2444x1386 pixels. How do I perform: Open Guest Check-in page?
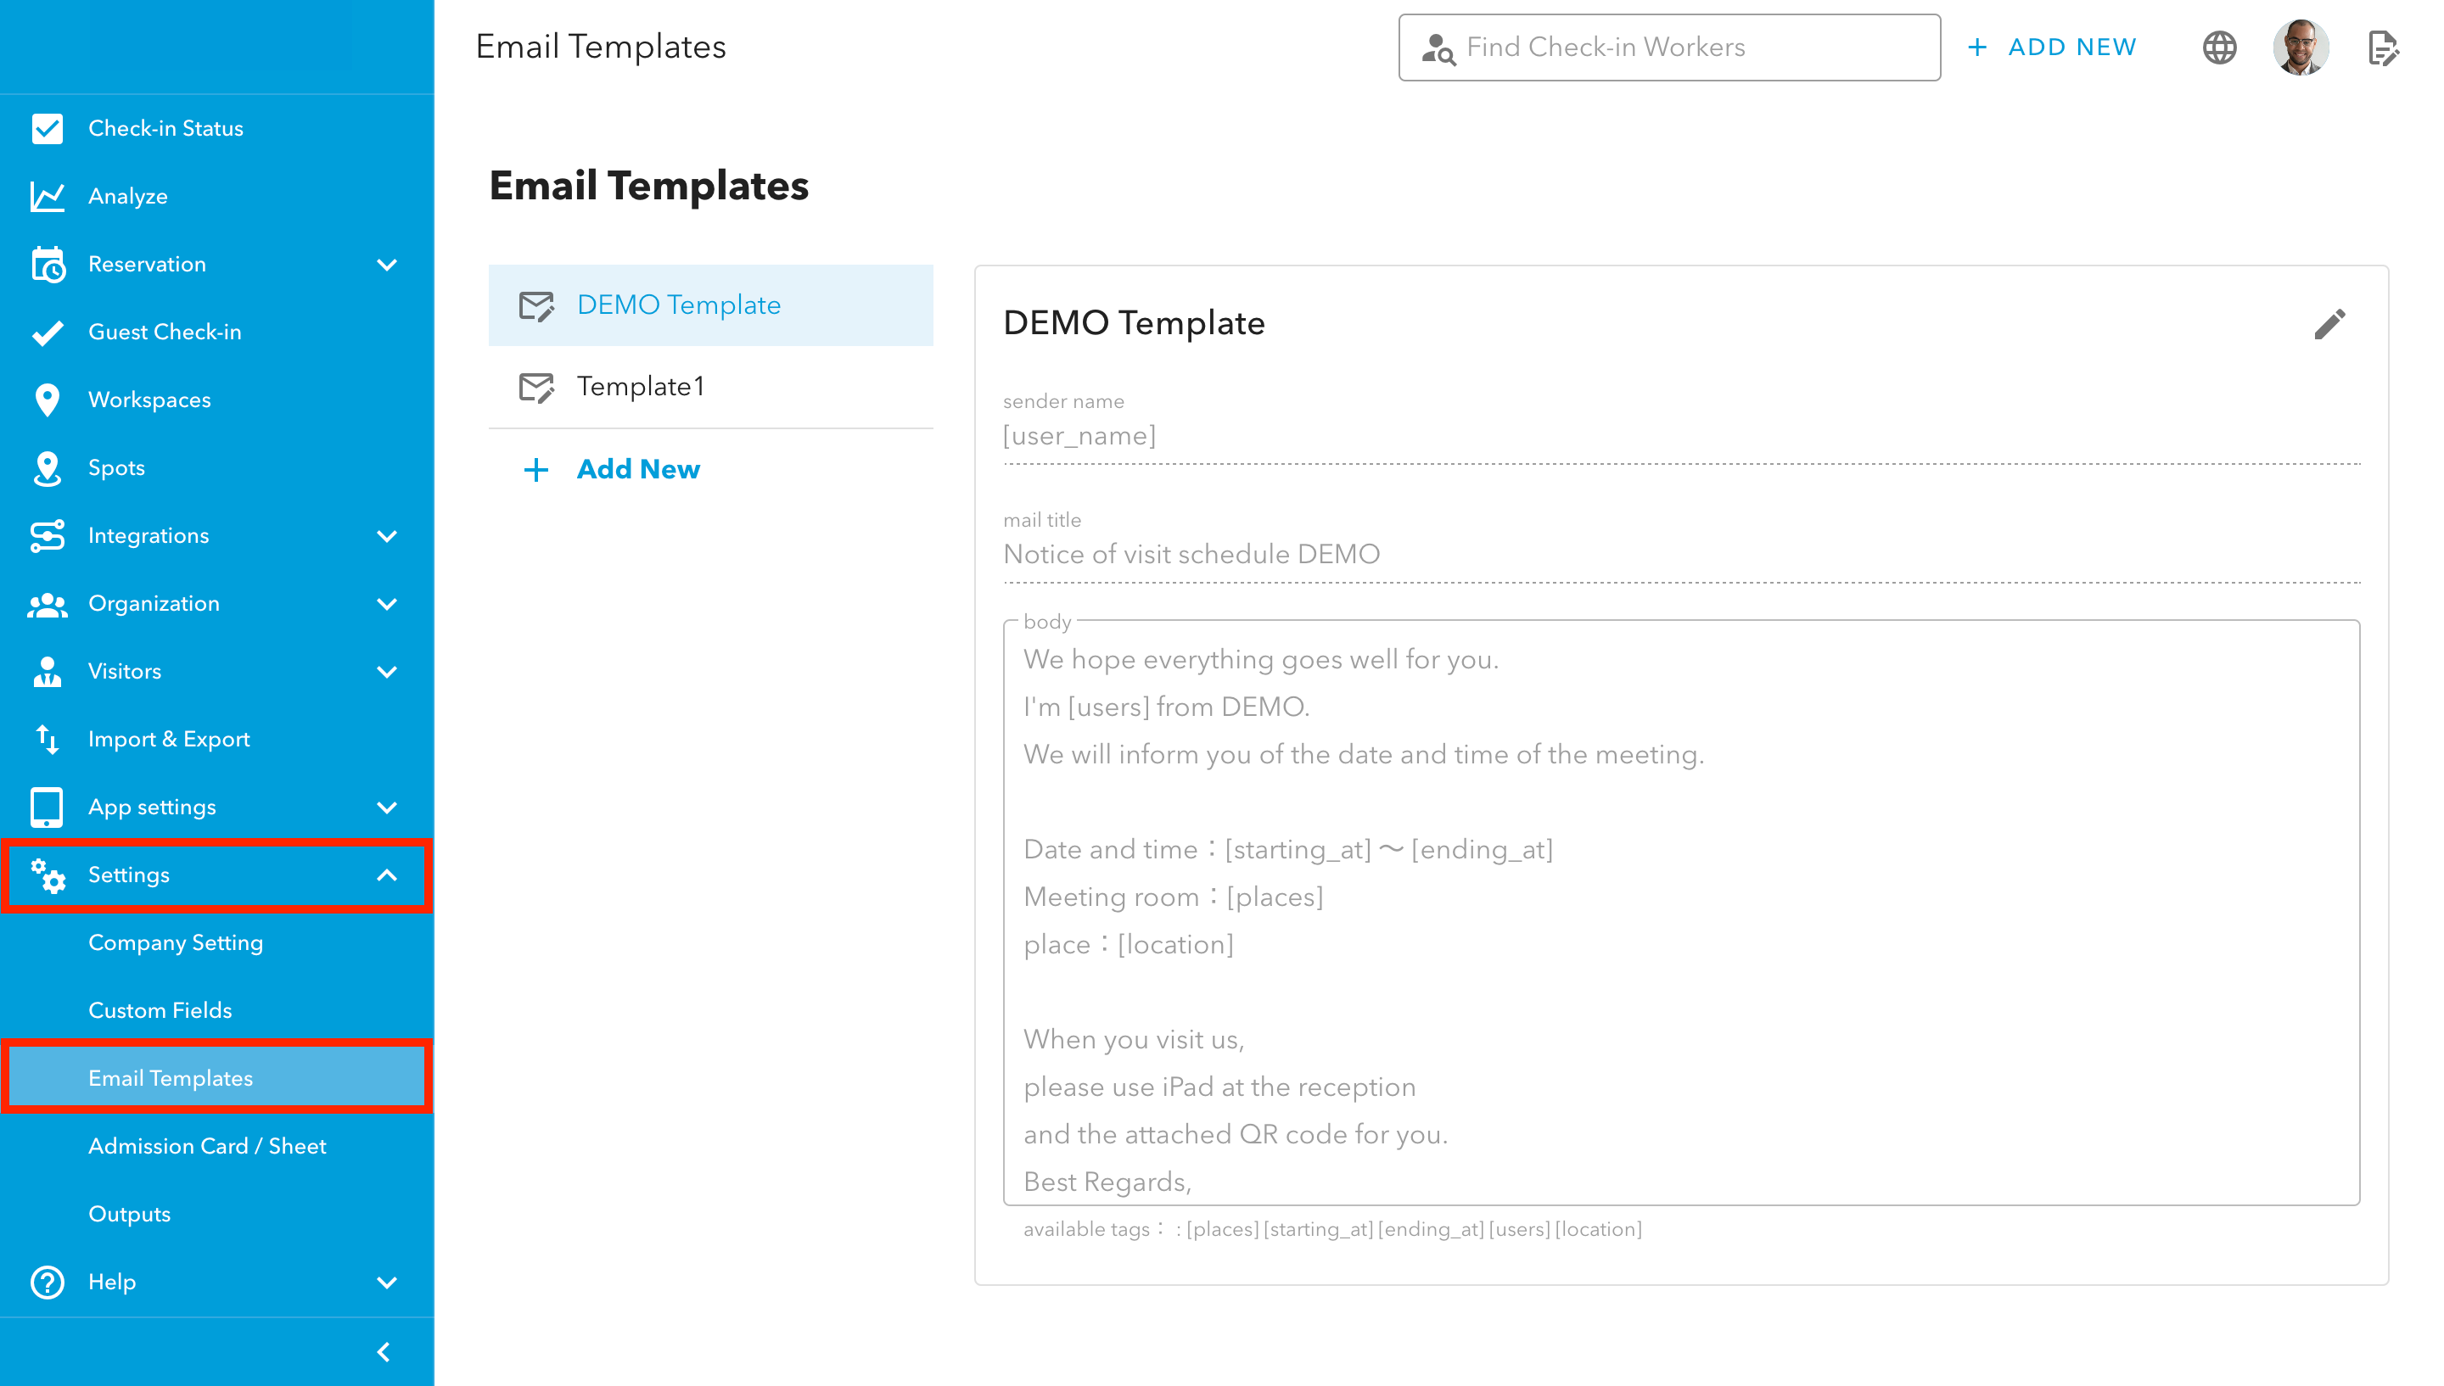tap(217, 333)
